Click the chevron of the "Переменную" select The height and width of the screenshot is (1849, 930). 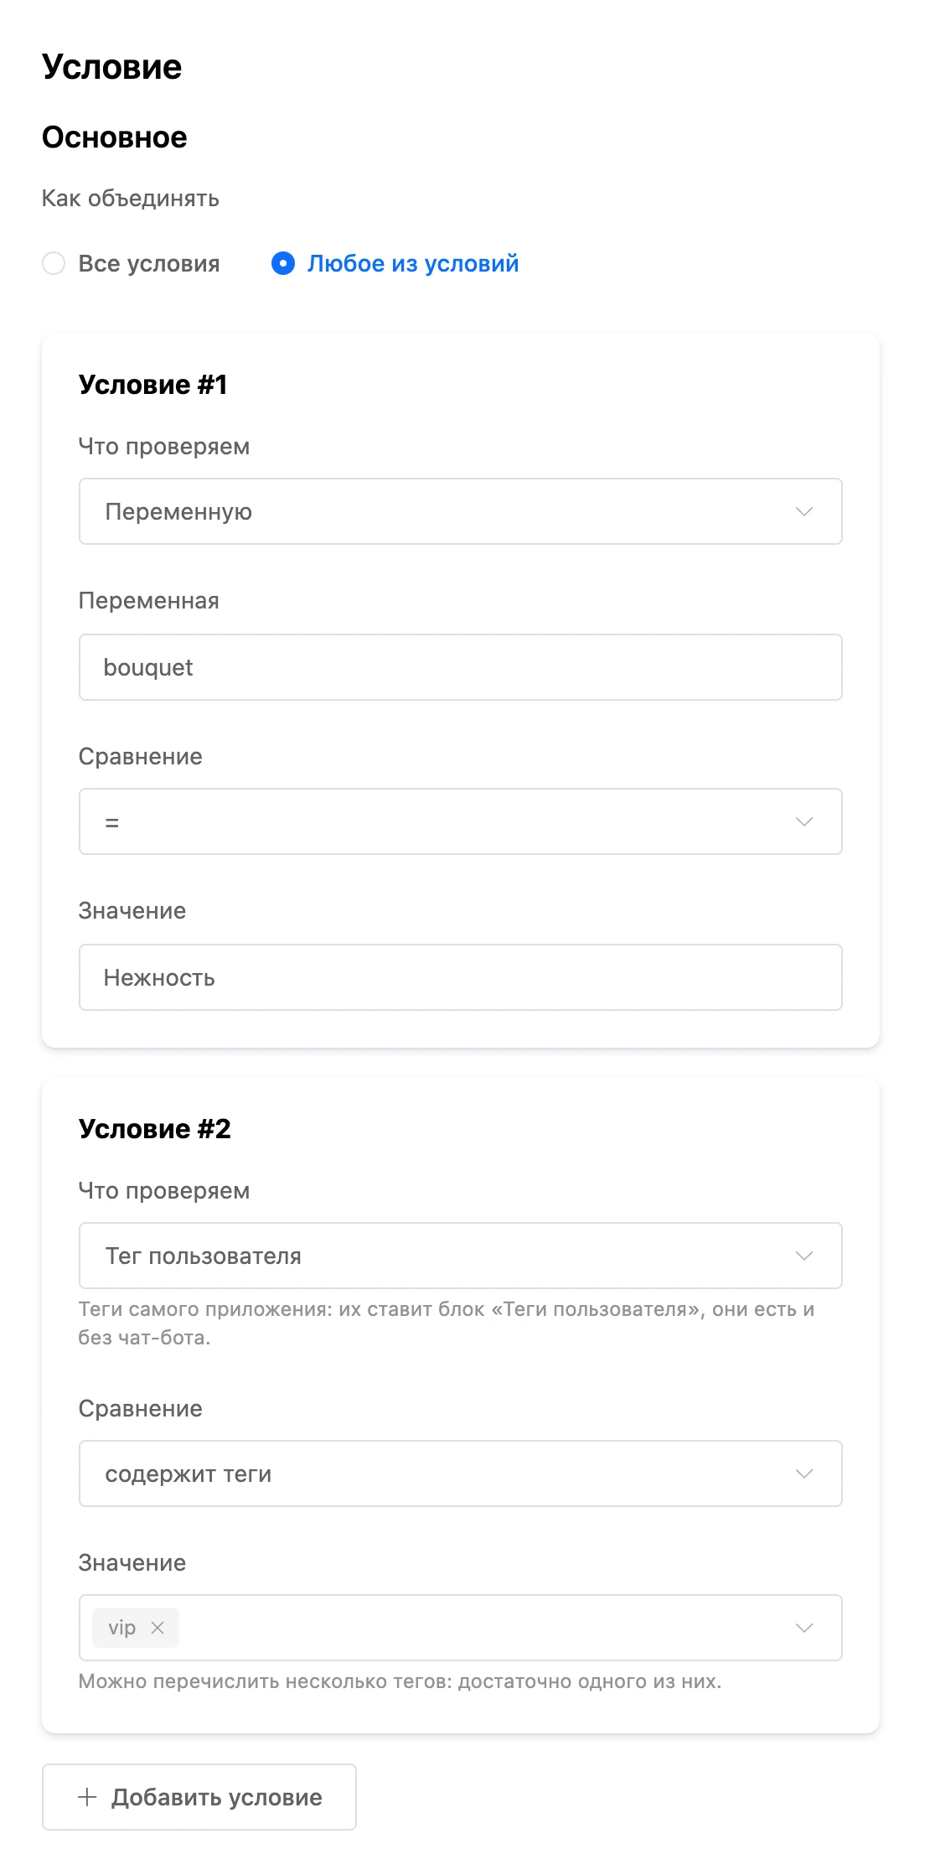(x=804, y=511)
